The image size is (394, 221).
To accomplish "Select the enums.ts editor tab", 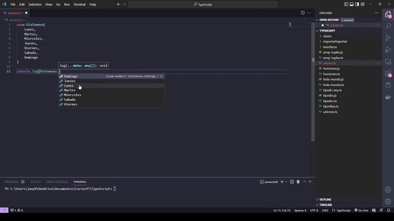I will (15, 13).
